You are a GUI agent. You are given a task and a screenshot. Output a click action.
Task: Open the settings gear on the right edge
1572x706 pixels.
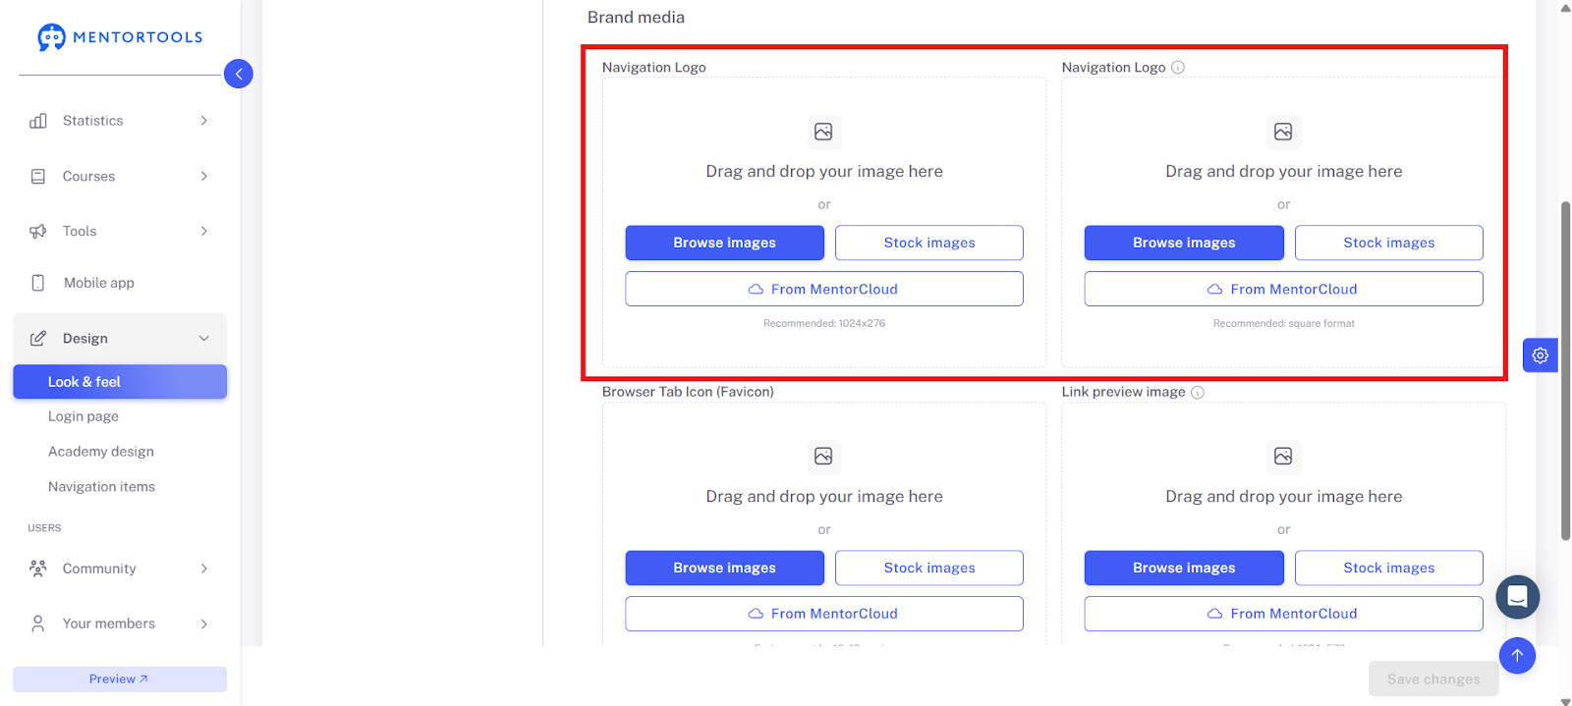pyautogui.click(x=1540, y=355)
